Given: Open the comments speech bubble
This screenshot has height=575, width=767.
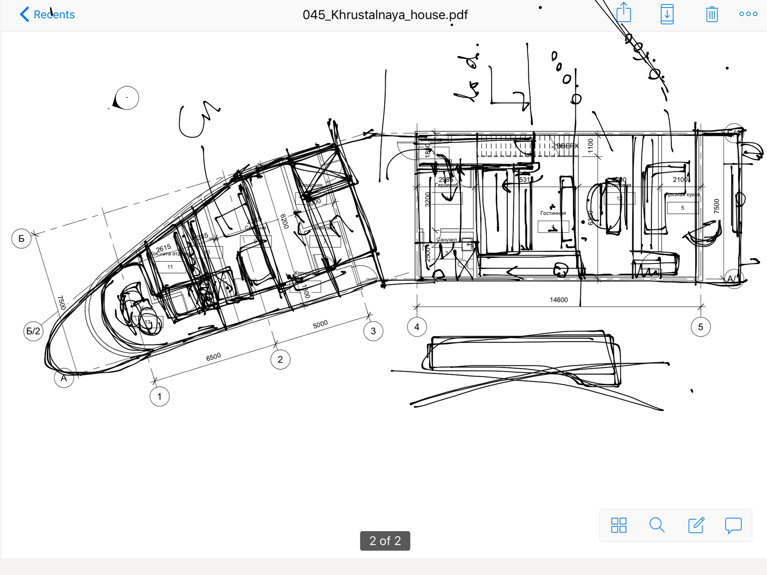Looking at the screenshot, I should (733, 525).
